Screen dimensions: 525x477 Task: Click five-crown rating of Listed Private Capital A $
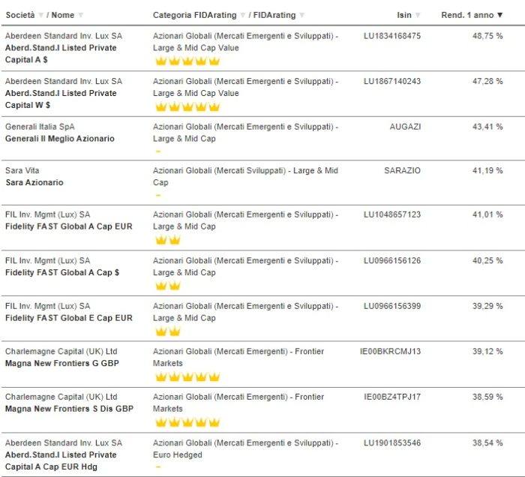tap(187, 61)
